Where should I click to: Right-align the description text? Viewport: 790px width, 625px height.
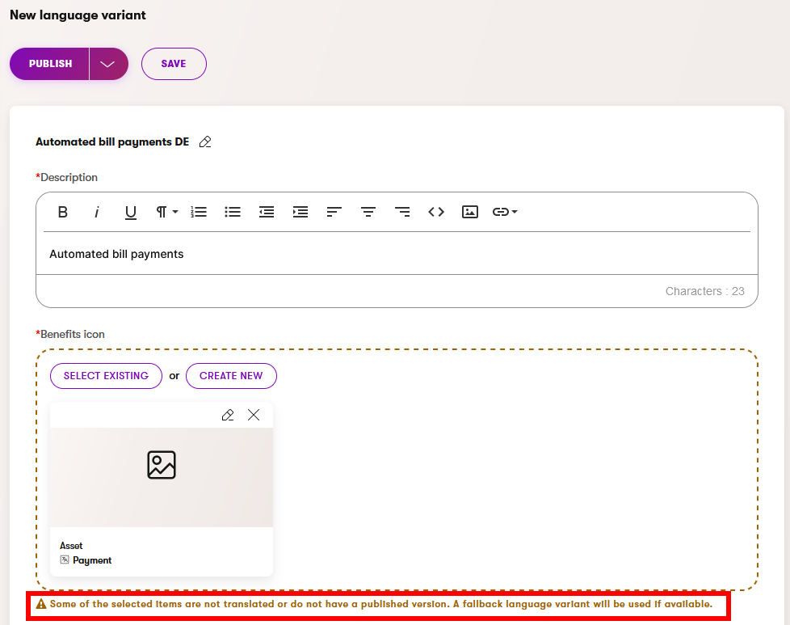coord(402,212)
